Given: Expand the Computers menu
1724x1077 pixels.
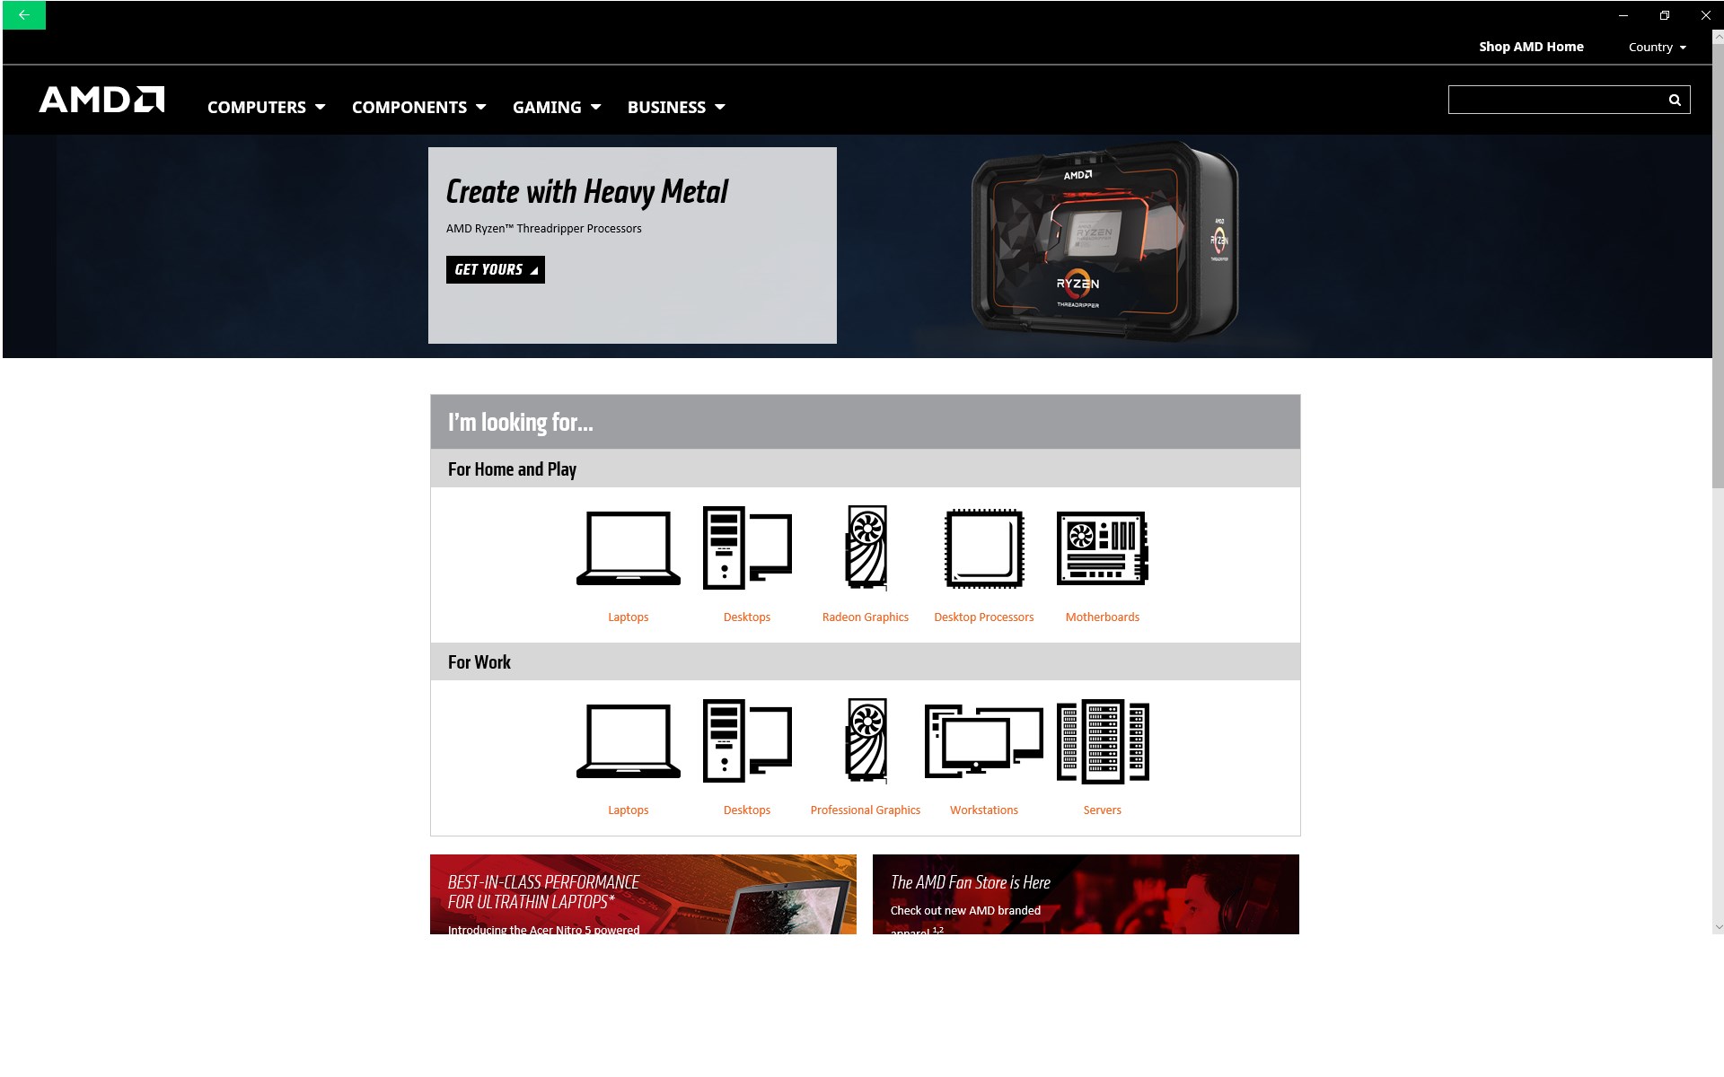Looking at the screenshot, I should point(266,107).
